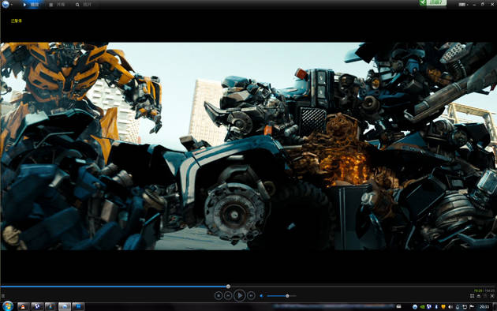
Task: Click the QQ penguin taskbar icon
Action: tap(23, 306)
